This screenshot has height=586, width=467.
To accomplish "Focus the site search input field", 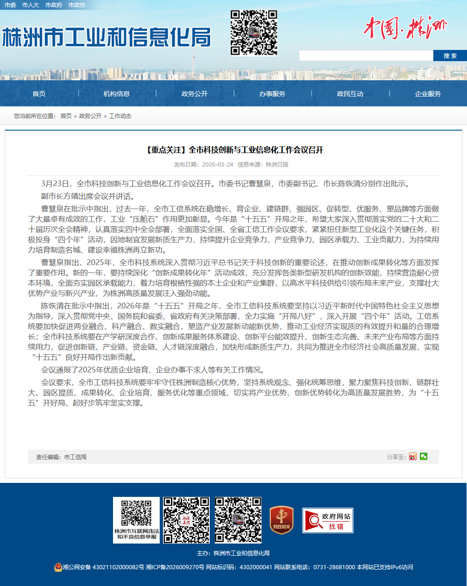I will 366,56.
